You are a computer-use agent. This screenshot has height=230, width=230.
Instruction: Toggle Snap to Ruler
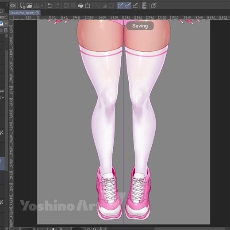pyautogui.click(x=121, y=6)
